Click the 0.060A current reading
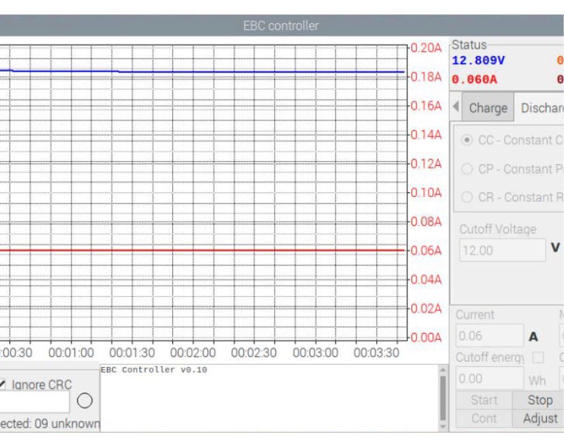The width and height of the screenshot is (564, 444). pos(474,79)
